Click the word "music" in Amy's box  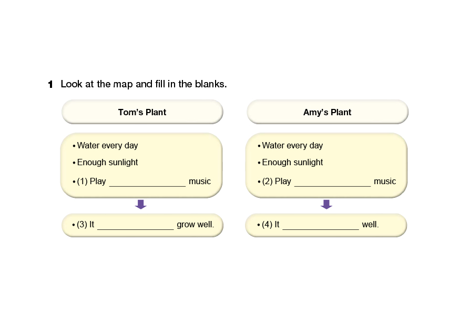coord(385,182)
